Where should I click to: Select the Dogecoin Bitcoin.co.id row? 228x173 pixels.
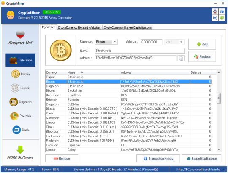(x=128, y=86)
